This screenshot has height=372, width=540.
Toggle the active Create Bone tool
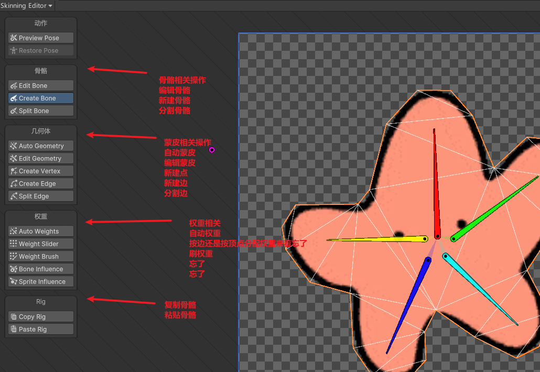(41, 99)
